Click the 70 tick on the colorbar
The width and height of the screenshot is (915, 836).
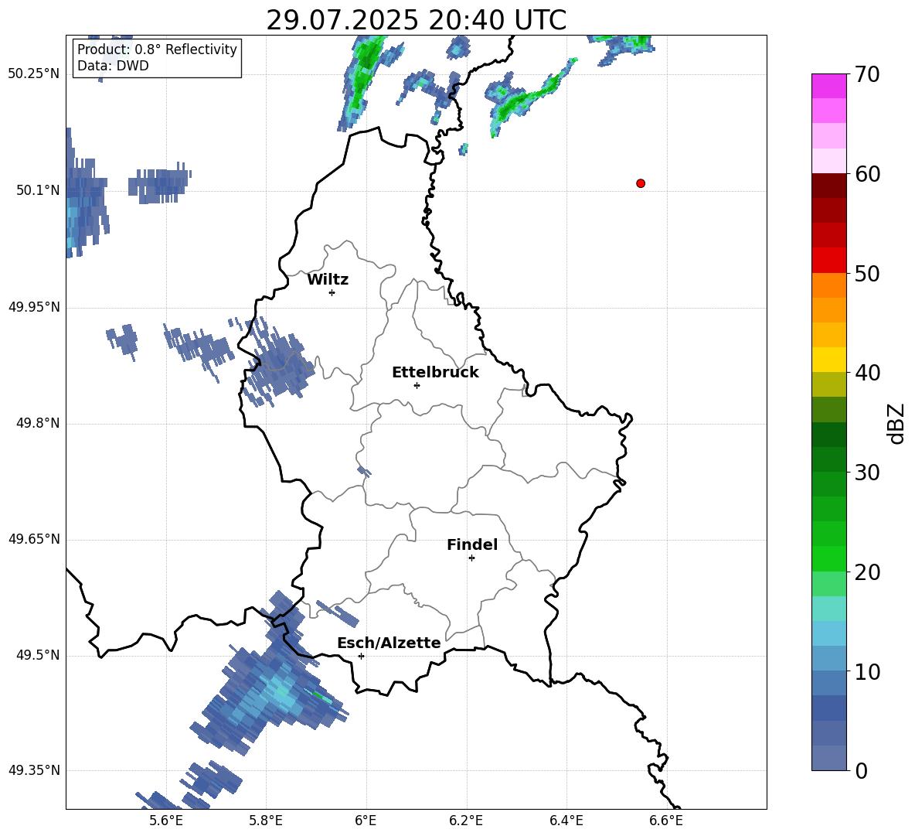coord(867,74)
